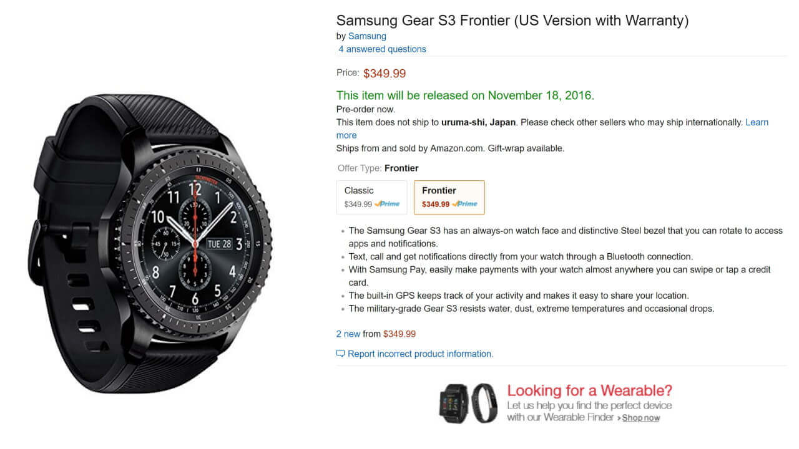Click the Shop now link in the ad
The width and height of the screenshot is (799, 449).
pyautogui.click(x=641, y=418)
